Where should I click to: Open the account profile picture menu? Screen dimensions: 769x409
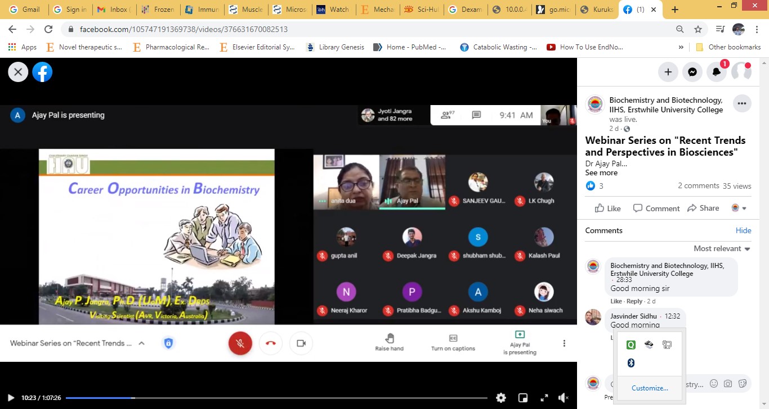(x=741, y=72)
